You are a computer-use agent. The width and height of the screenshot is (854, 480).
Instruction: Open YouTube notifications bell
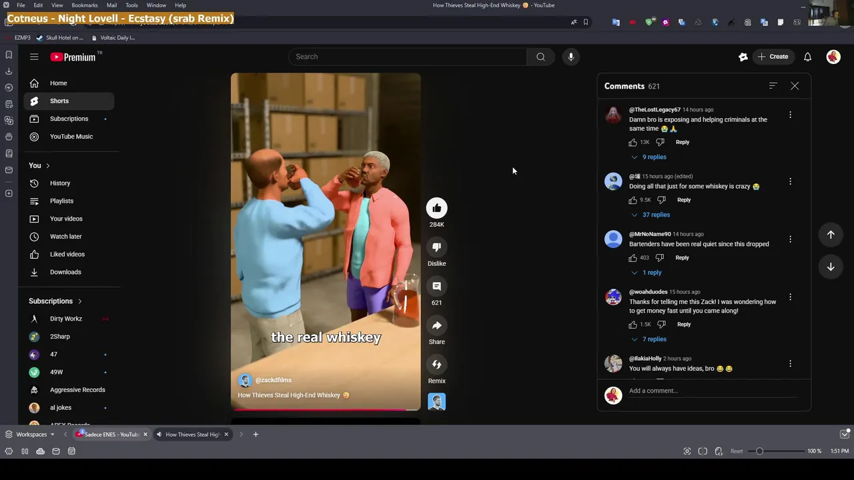[807, 57]
